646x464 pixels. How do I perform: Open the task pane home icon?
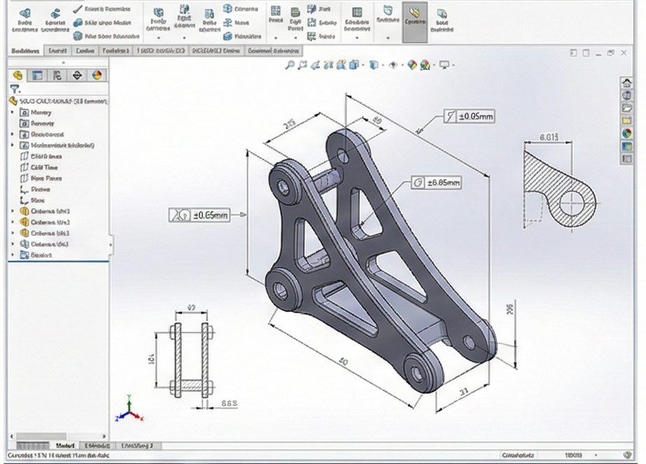click(626, 82)
